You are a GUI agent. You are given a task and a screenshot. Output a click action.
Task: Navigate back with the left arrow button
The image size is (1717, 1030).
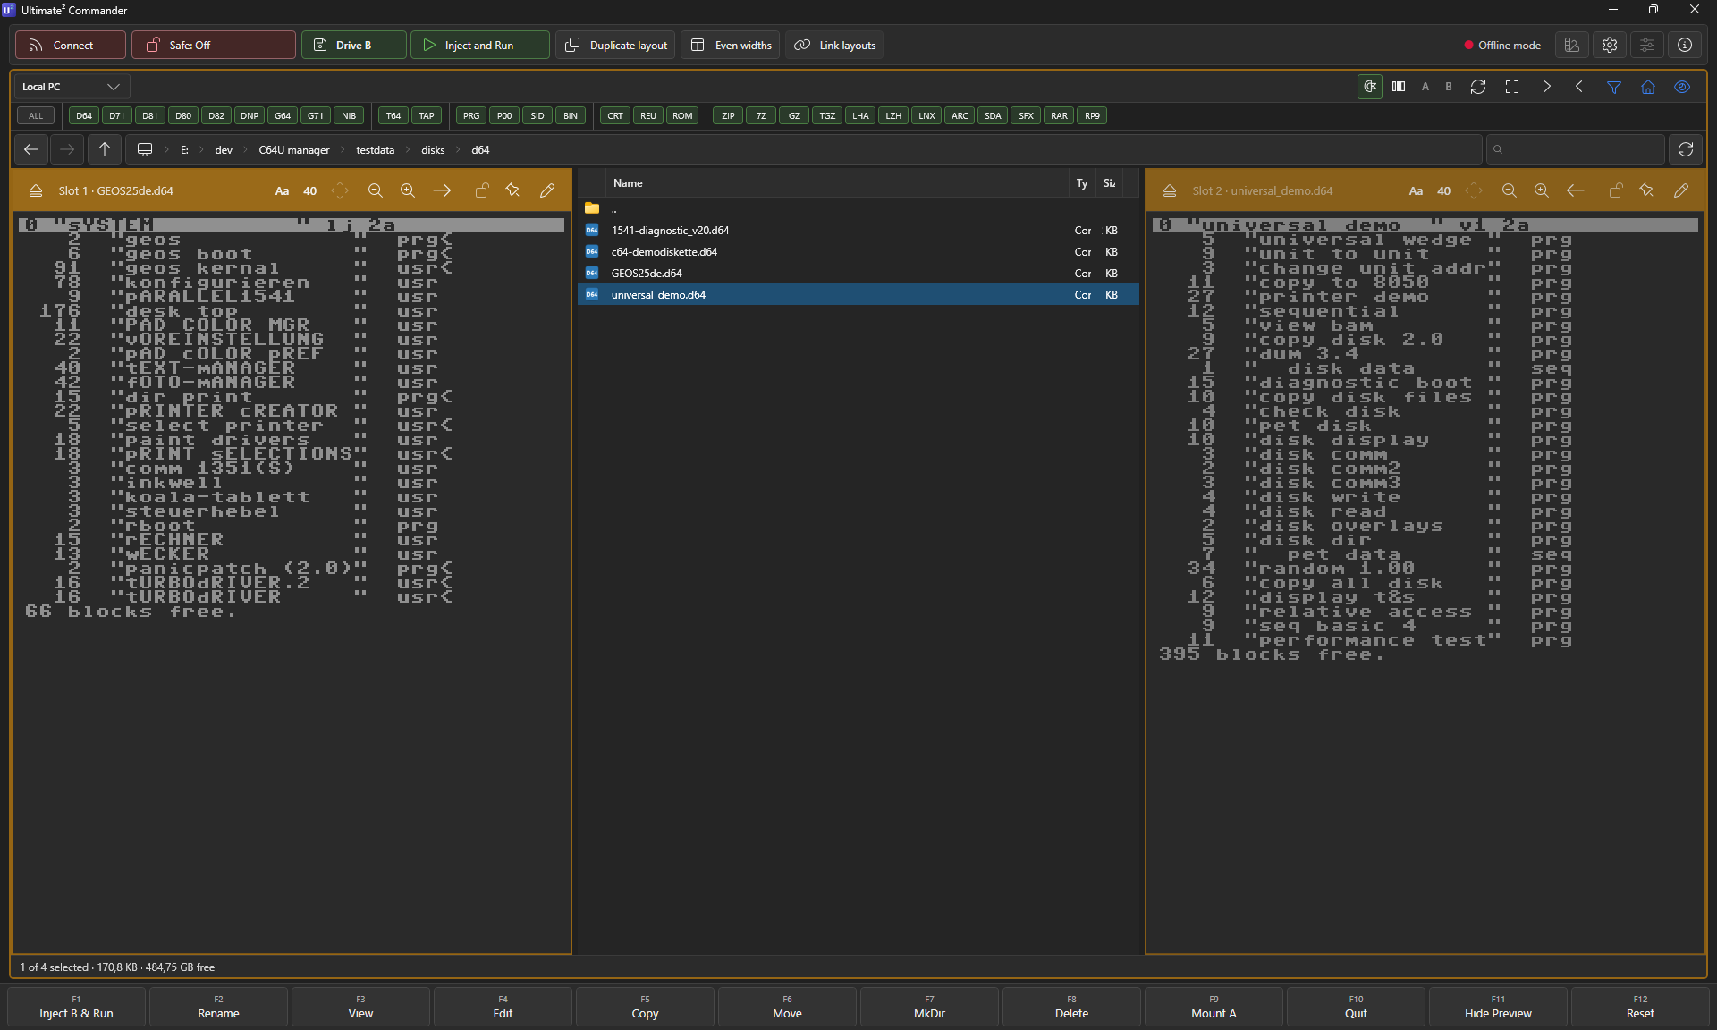(x=31, y=149)
